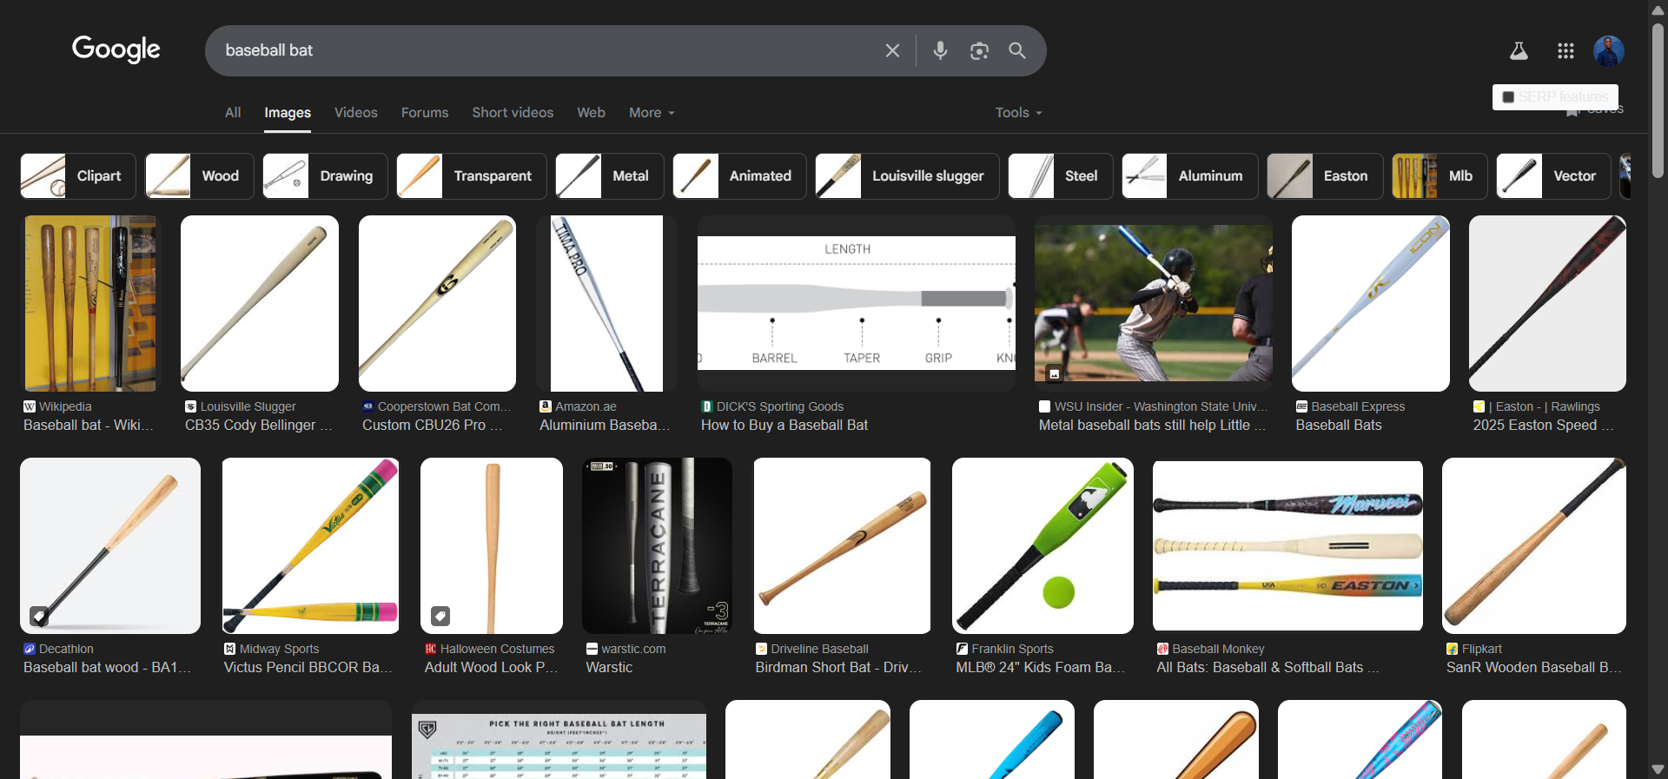Apply the Transparent filter chip
Screen dimensions: 1668x779
pos(472,175)
